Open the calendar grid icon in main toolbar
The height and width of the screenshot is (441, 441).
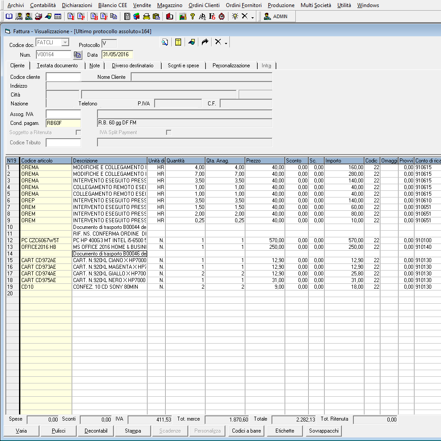[58, 16]
